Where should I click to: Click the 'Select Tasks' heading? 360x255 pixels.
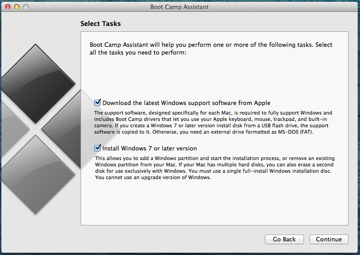pyautogui.click(x=101, y=23)
